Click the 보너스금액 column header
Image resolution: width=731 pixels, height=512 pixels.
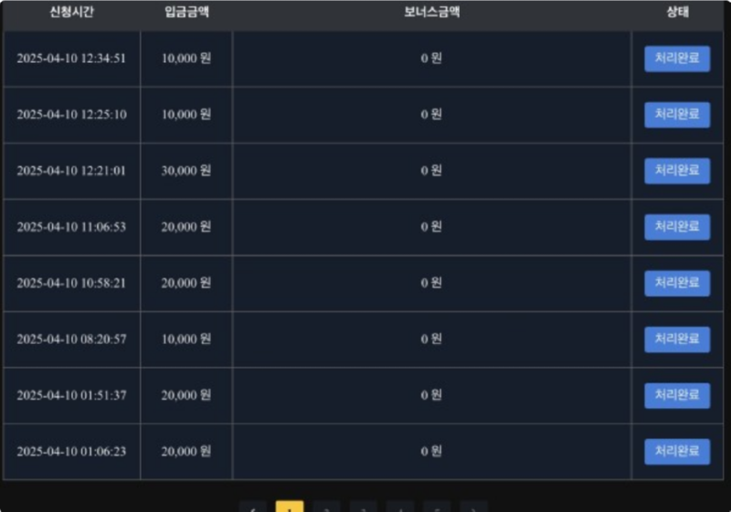click(431, 12)
